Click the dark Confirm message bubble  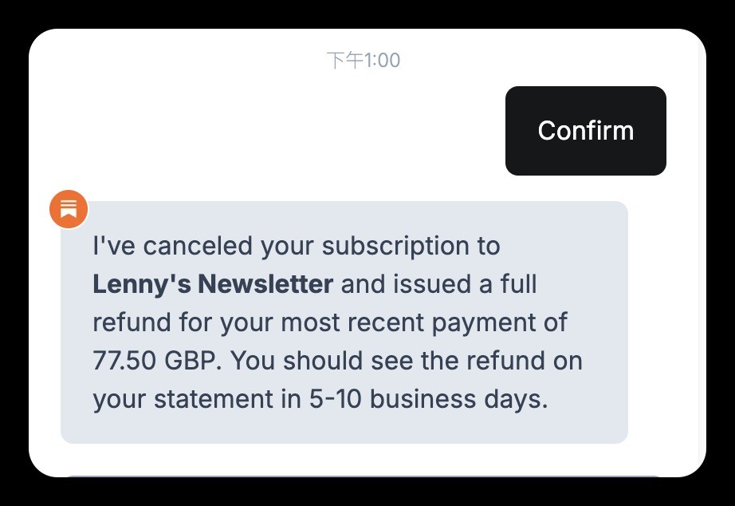(585, 131)
